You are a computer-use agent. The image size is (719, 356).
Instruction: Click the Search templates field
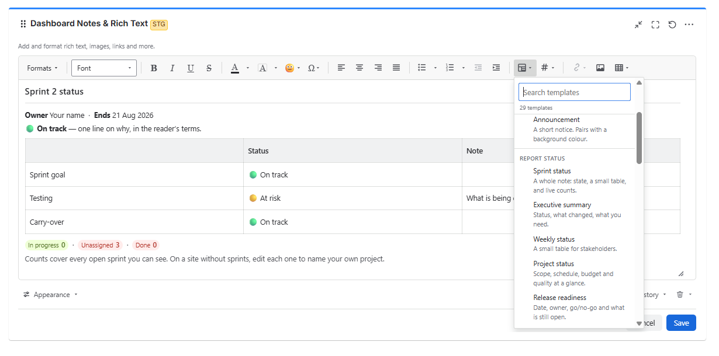[x=575, y=92]
